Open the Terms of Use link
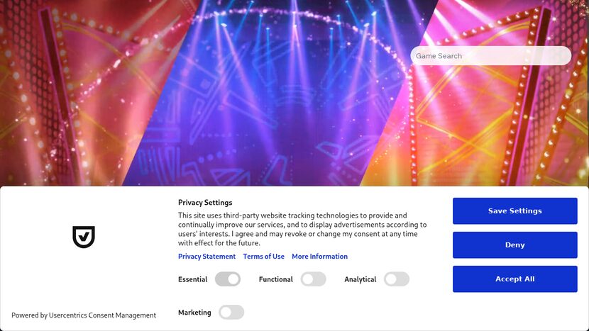589x331 pixels. 263,257
